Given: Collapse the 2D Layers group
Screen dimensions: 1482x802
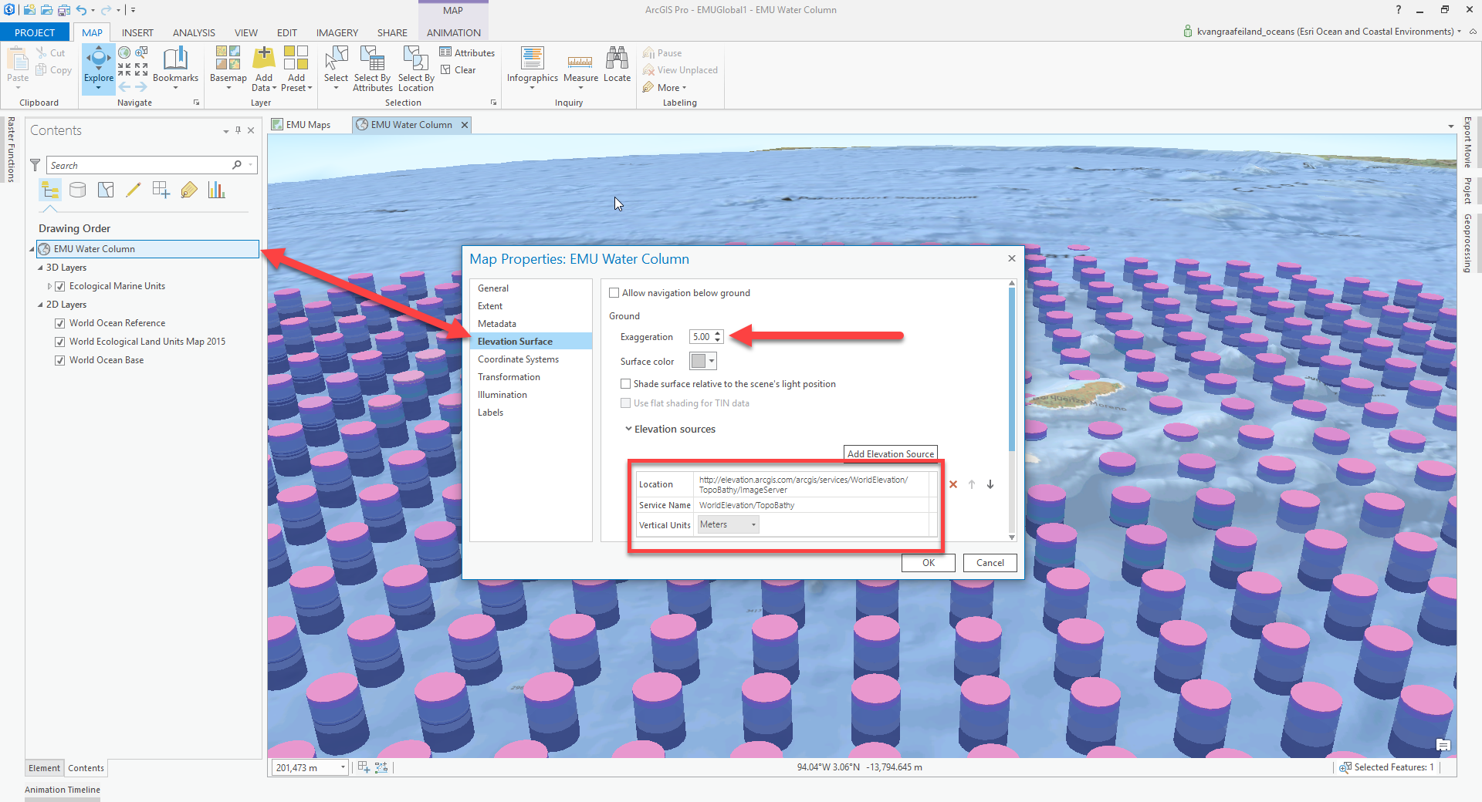Looking at the screenshot, I should coord(40,305).
